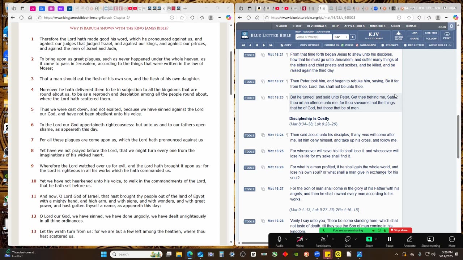The width and height of the screenshot is (463, 260).
Task: Click the Cite This button
Action: (x=431, y=33)
